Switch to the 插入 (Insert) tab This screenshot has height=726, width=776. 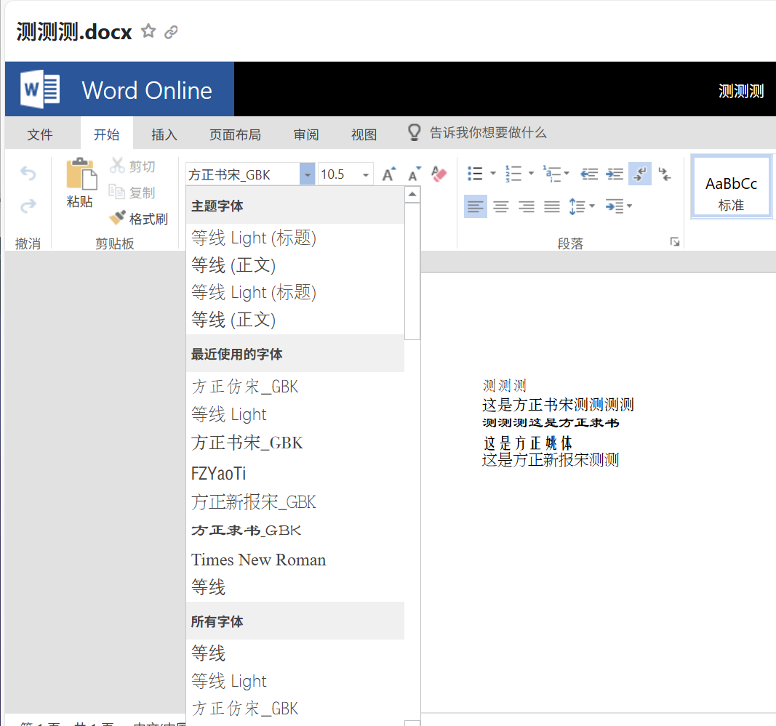click(164, 134)
